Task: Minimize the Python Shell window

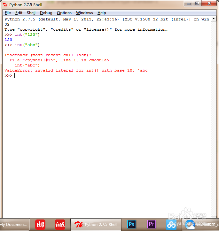Action: [x=189, y=4]
